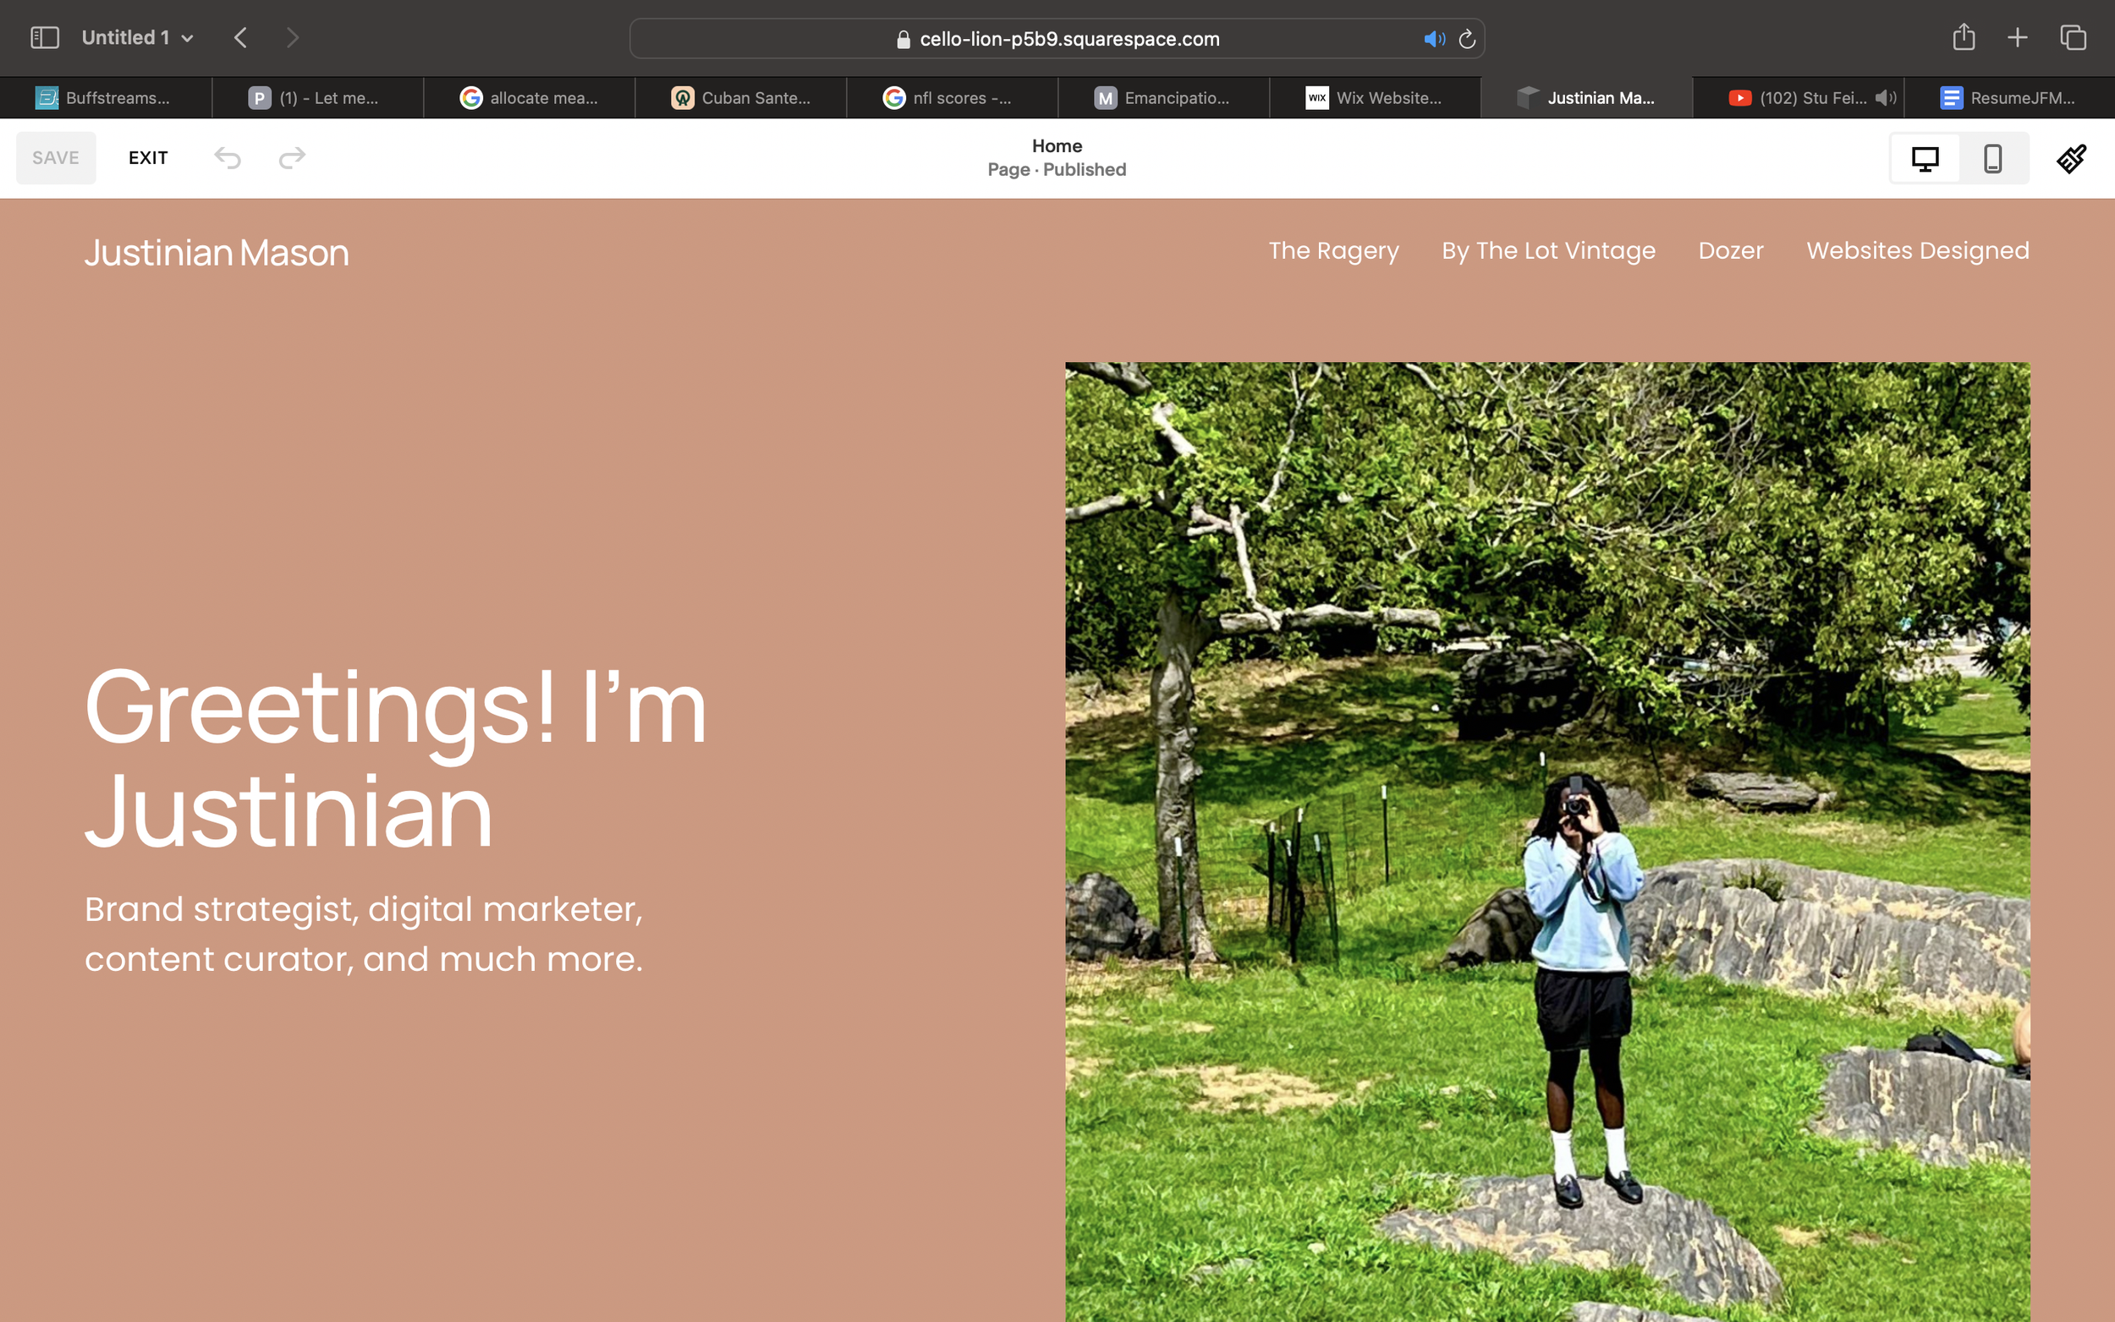This screenshot has width=2115, height=1322.
Task: Click the undo arrow icon
Action: 228,158
